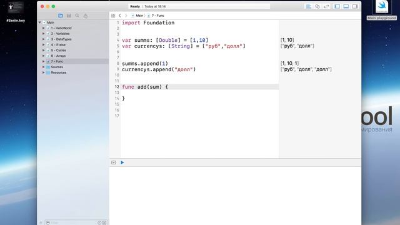Select Main in the navigator tree

coord(51,22)
